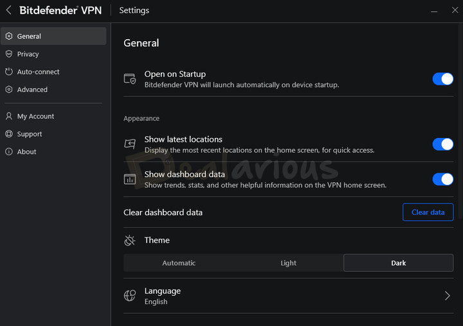
Task: Click the Appearance section heading
Action: (141, 119)
